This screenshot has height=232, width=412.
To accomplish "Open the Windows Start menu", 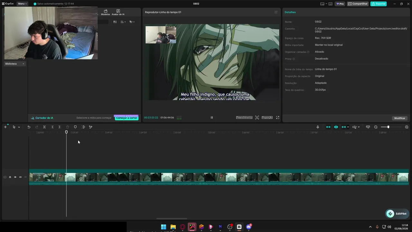I will [164, 227].
